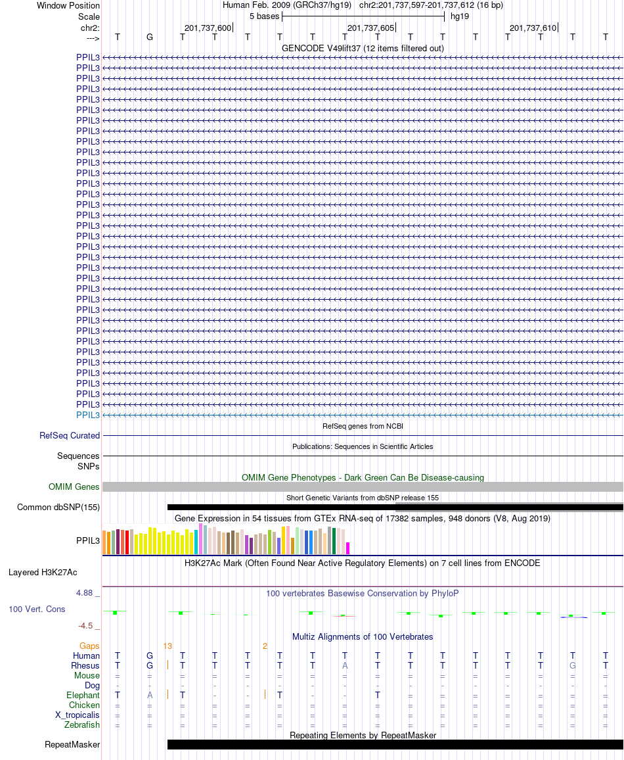Click the PhyloP maximum value 4.88
Image resolution: width=624 pixels, height=760 pixels.
pyautogui.click(x=84, y=593)
